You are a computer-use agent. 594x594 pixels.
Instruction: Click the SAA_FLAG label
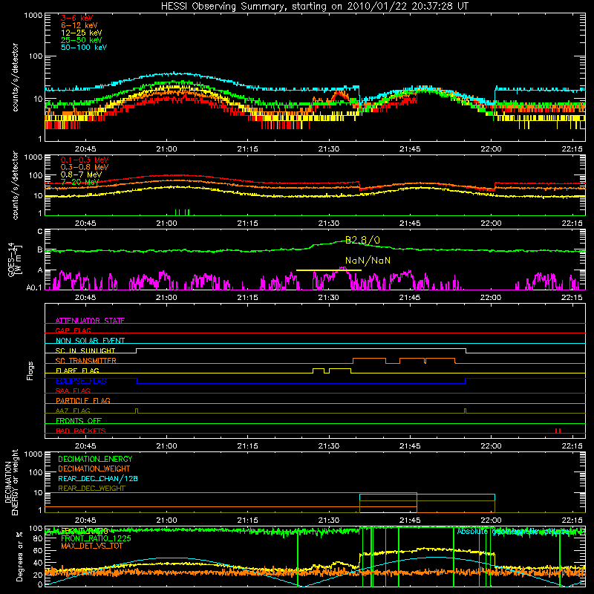(73, 391)
